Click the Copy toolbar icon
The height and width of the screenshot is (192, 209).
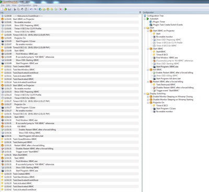coord(18,9)
